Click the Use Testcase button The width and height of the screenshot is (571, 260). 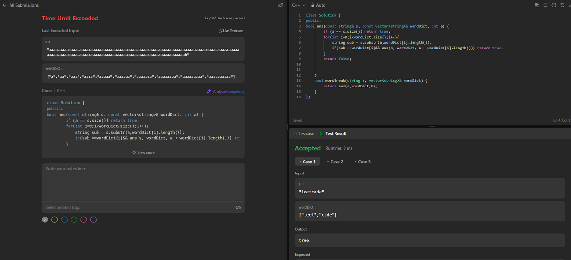click(x=230, y=31)
